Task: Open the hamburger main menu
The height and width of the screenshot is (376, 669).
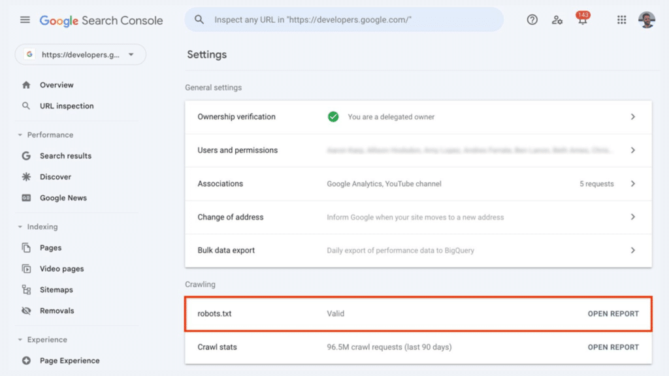Action: (x=25, y=20)
